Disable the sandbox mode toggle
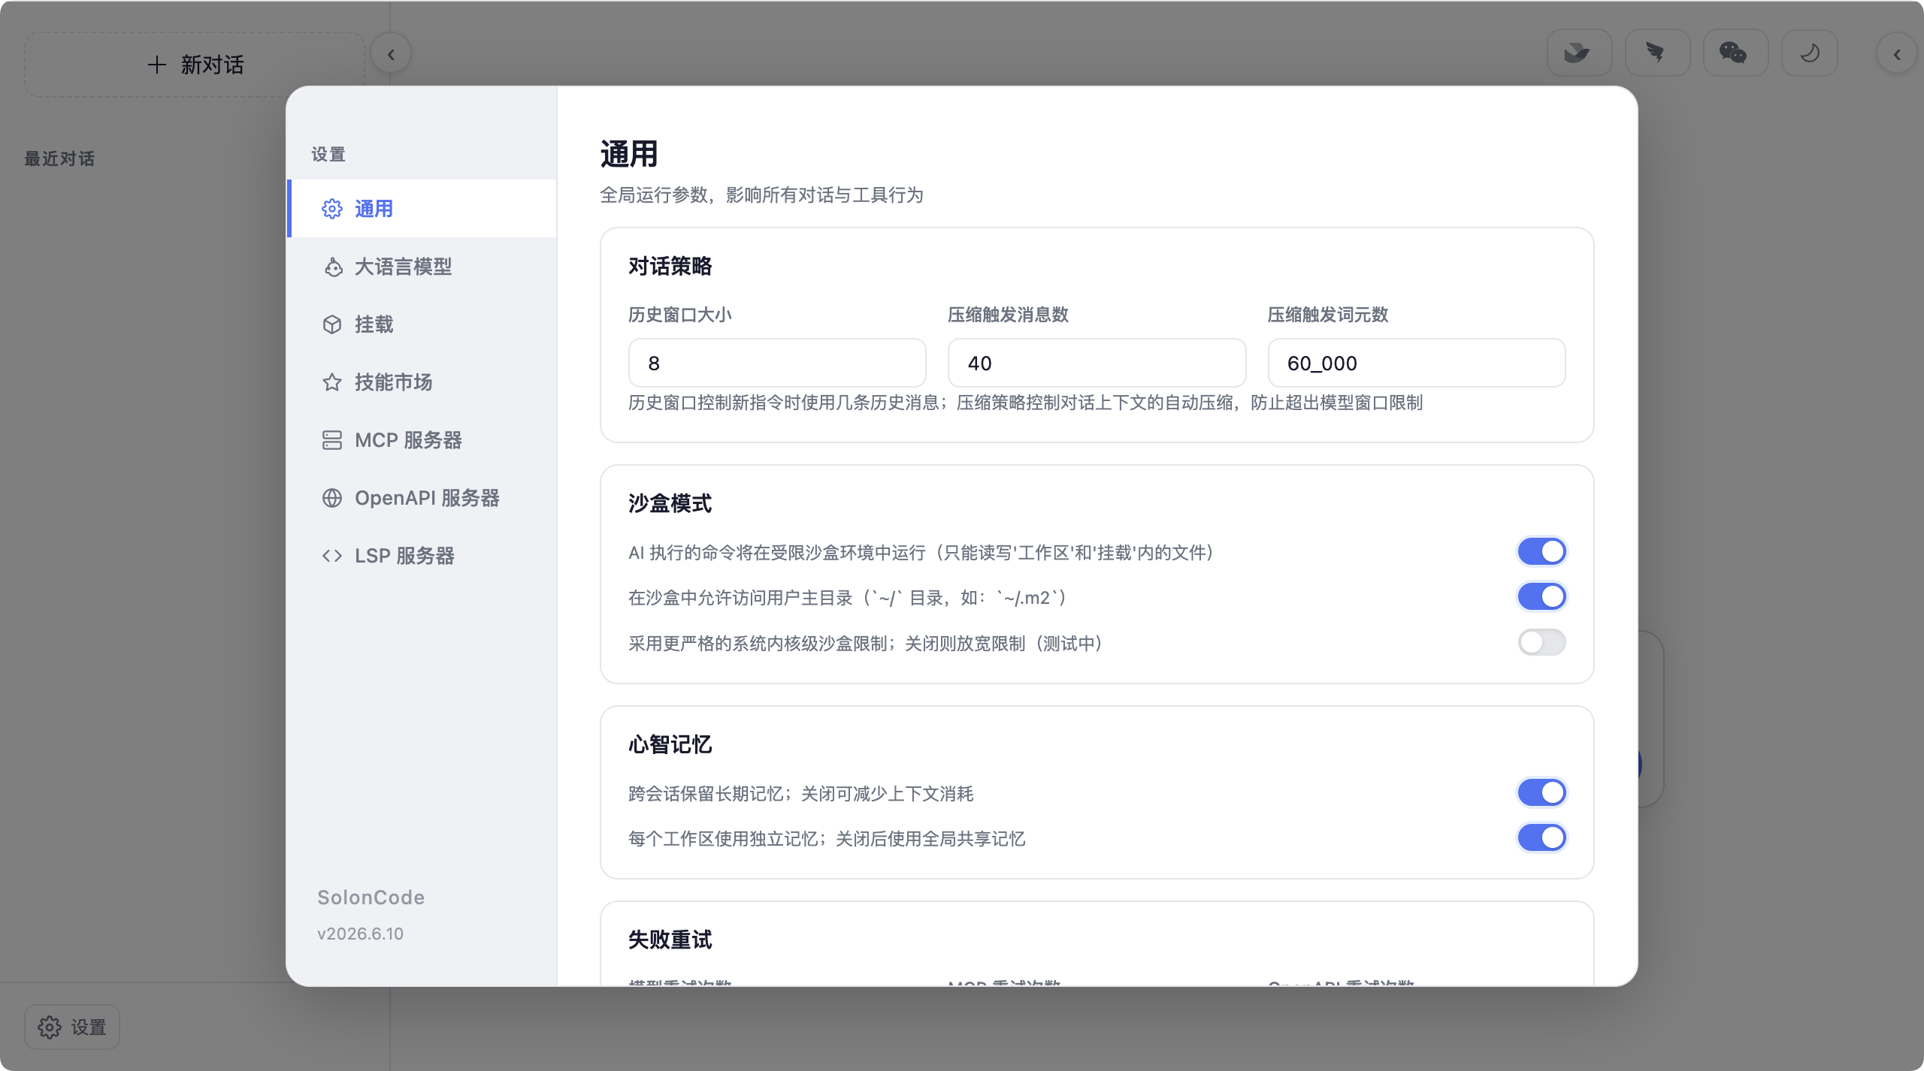This screenshot has width=1924, height=1071. [1541, 551]
